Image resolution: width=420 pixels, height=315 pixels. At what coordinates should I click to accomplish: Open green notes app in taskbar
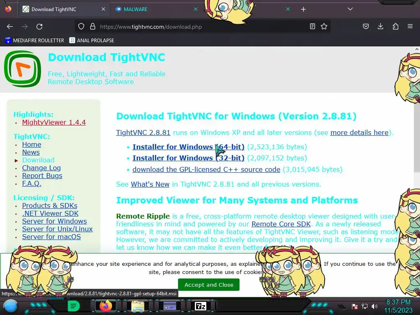pyautogui.click(x=73, y=306)
